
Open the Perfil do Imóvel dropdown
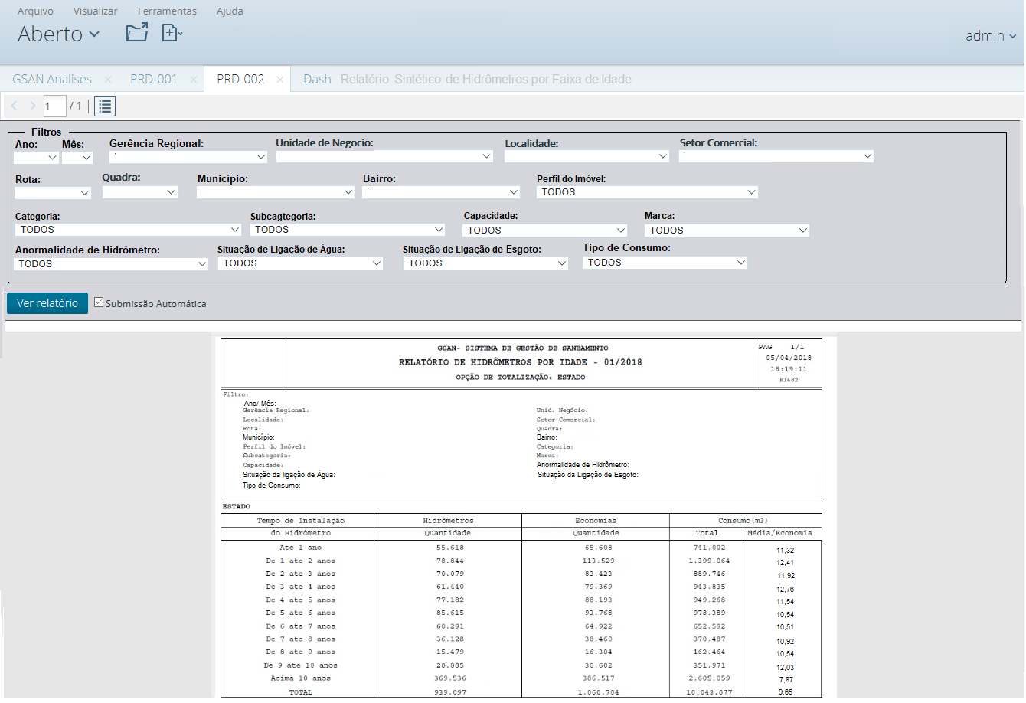tap(647, 191)
